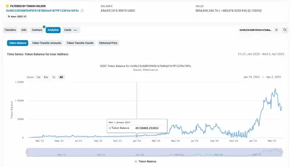Select the All zoom option
Image resolution: width=292 pixels, height=167 pixels.
61,77
